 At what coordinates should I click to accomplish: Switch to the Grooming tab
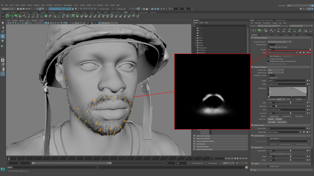(x=285, y=35)
